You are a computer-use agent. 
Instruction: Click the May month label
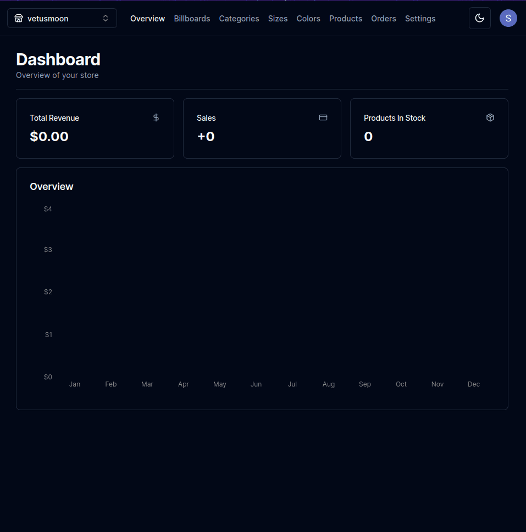(x=220, y=384)
